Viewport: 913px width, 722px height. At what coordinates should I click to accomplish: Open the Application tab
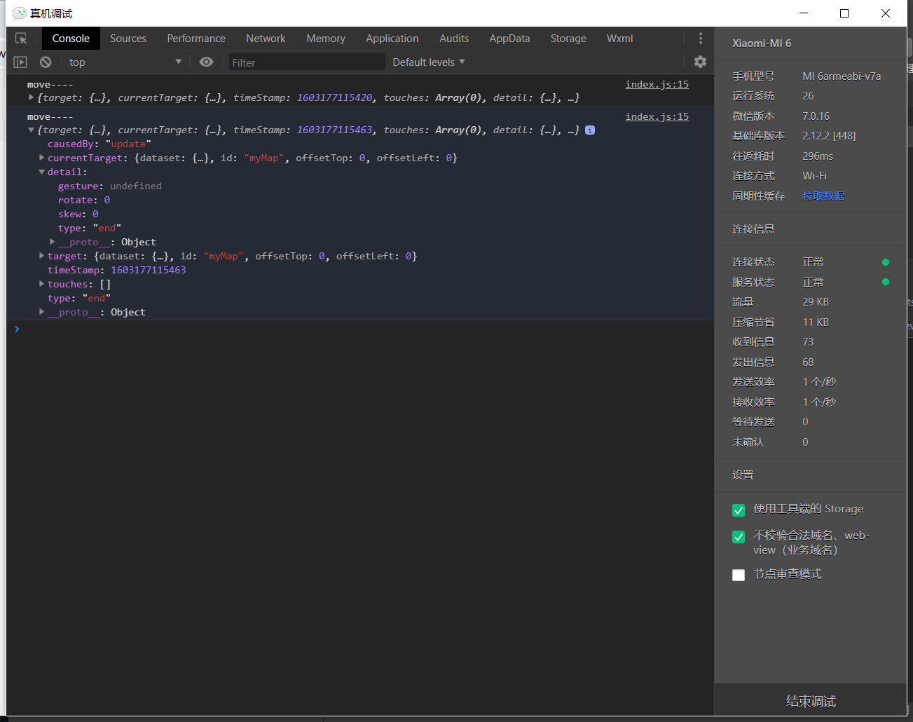392,39
